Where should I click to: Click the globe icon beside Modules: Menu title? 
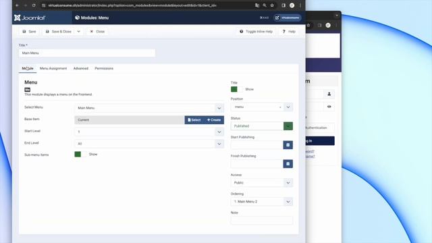coord(77,18)
